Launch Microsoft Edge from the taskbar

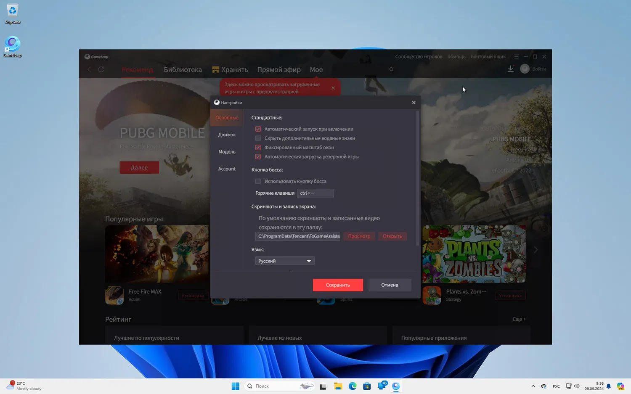tap(353, 386)
